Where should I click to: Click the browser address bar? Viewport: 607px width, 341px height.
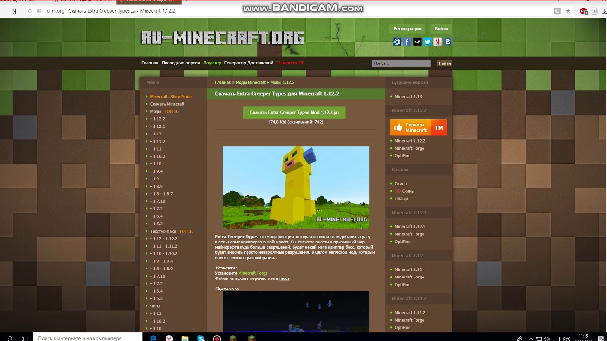[294, 11]
